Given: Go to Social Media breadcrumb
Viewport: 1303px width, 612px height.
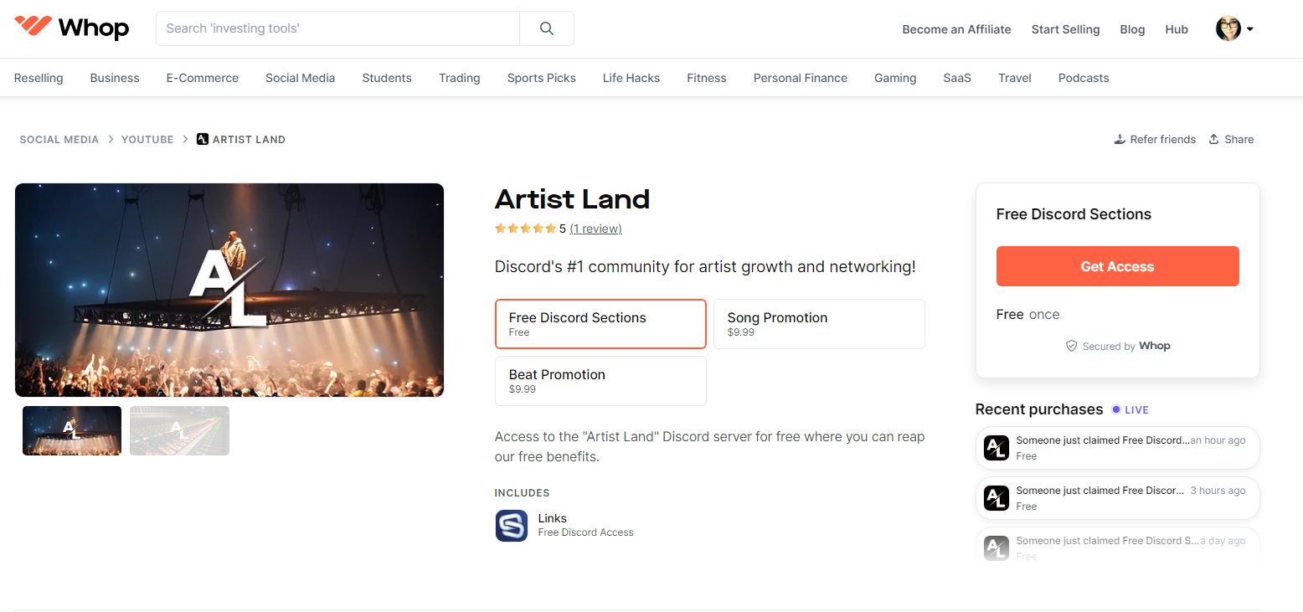Looking at the screenshot, I should 59,140.
